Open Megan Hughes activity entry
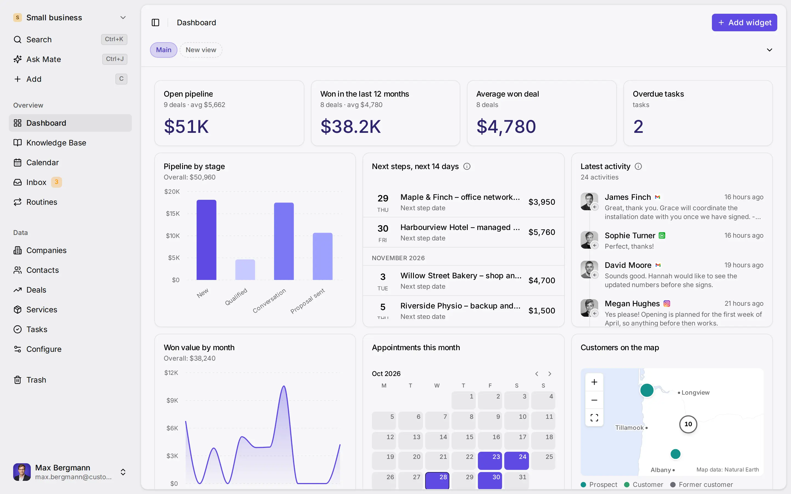The image size is (791, 494). [x=672, y=313]
